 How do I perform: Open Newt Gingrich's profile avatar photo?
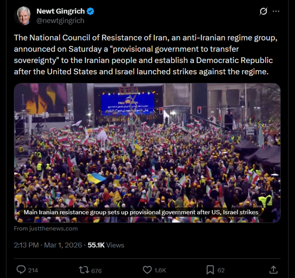point(23,16)
